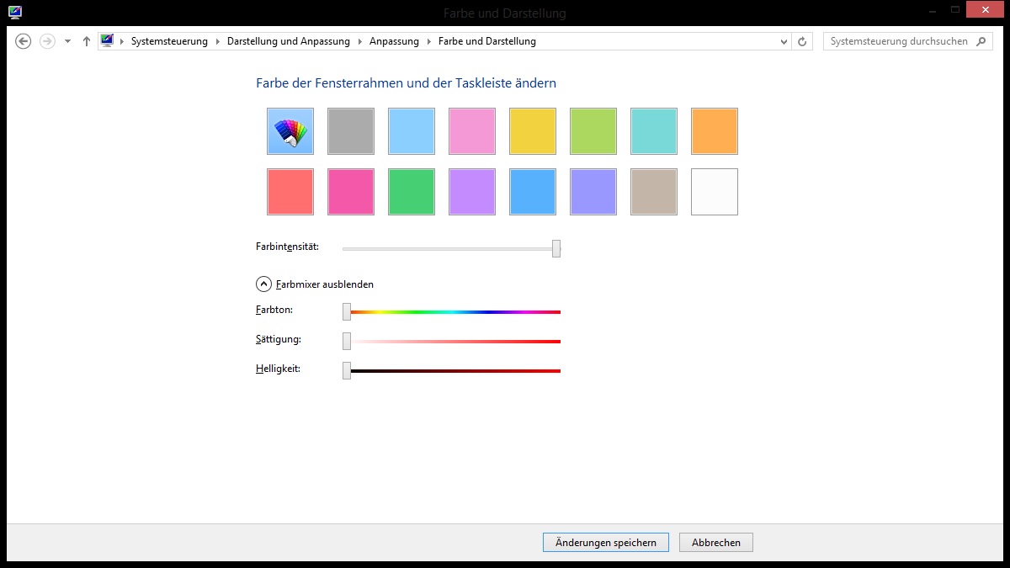
Task: Choose the light blue swatch in top row
Action: pyautogui.click(x=412, y=131)
